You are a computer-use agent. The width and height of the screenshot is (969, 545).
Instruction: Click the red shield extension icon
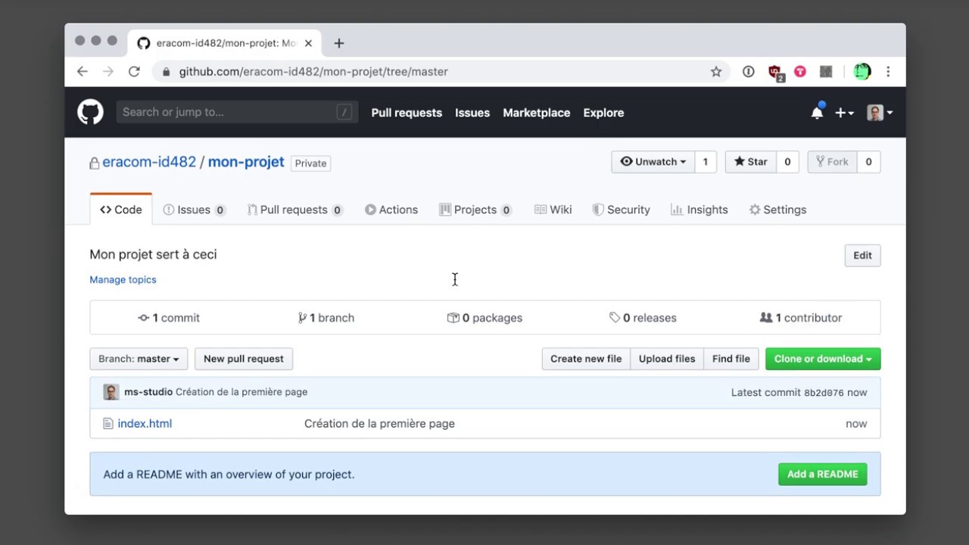click(775, 72)
